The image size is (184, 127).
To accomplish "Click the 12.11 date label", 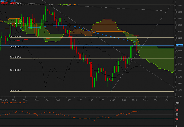I will (167, 100).
